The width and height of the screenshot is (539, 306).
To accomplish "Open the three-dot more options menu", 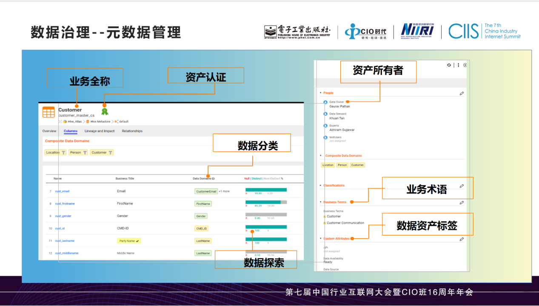I will (458, 65).
